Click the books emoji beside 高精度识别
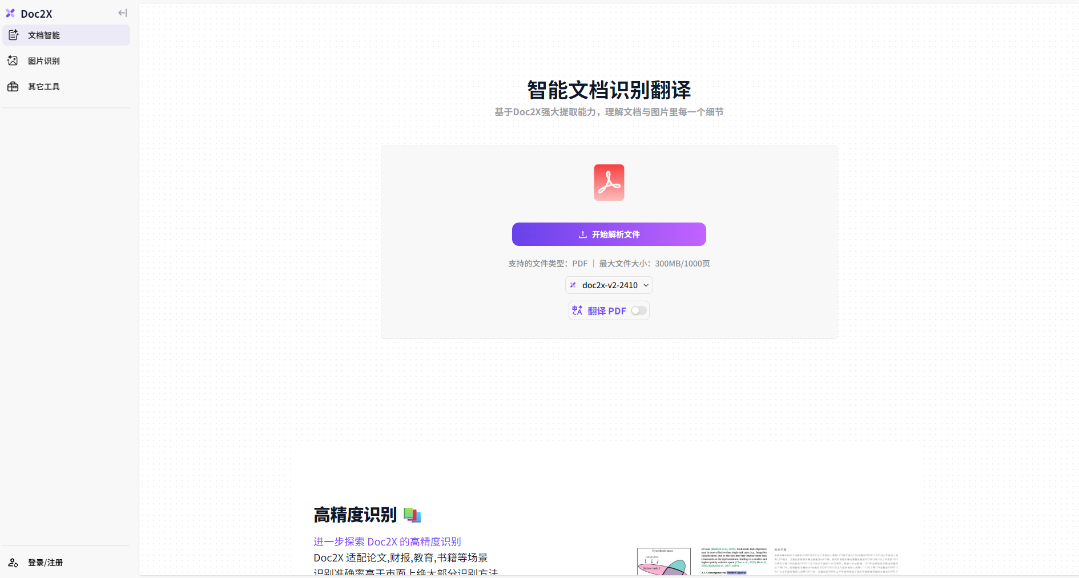 pos(412,515)
